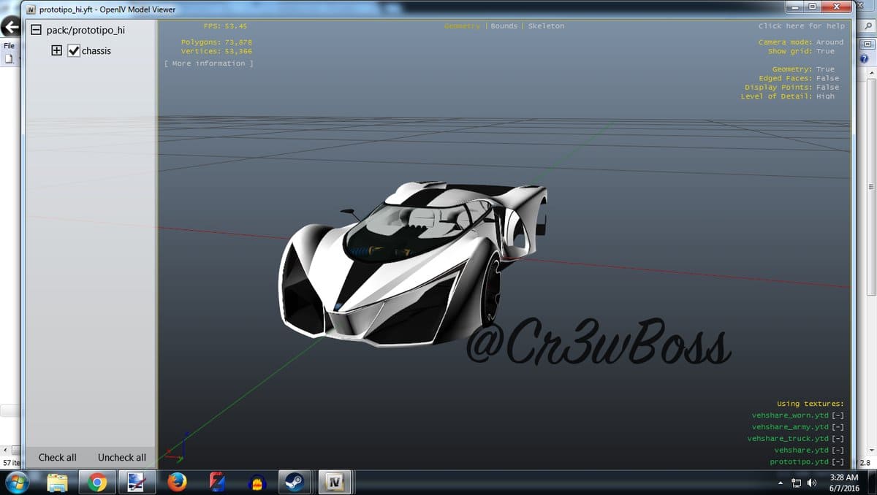Click the Uncheck all button
The height and width of the screenshot is (495, 877).
(x=121, y=458)
